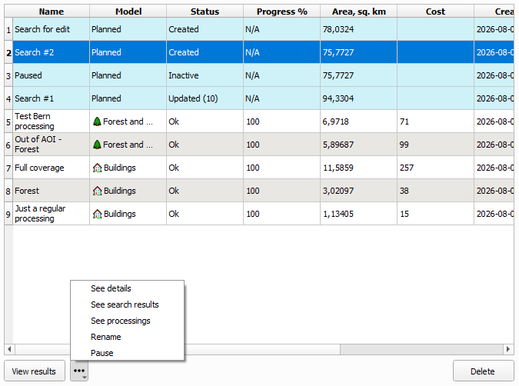Click the forest tree icon in row 6
Screen dimensions: 519x386
[x=97, y=145]
